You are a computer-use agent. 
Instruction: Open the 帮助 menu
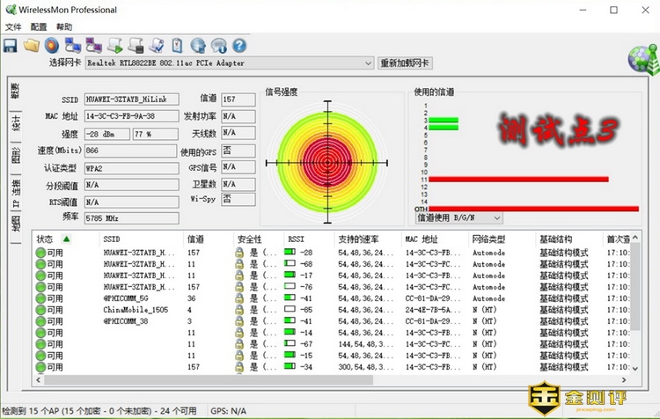point(64,27)
